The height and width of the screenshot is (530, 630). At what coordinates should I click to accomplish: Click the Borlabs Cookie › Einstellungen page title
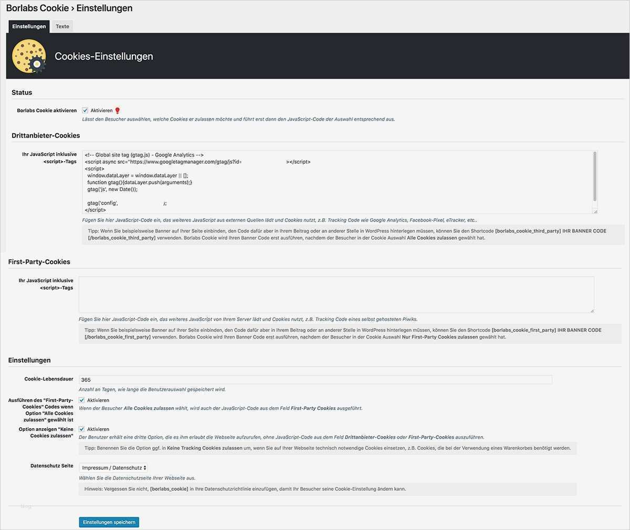(x=69, y=8)
